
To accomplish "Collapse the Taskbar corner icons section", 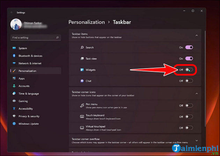I will tap(197, 93).
